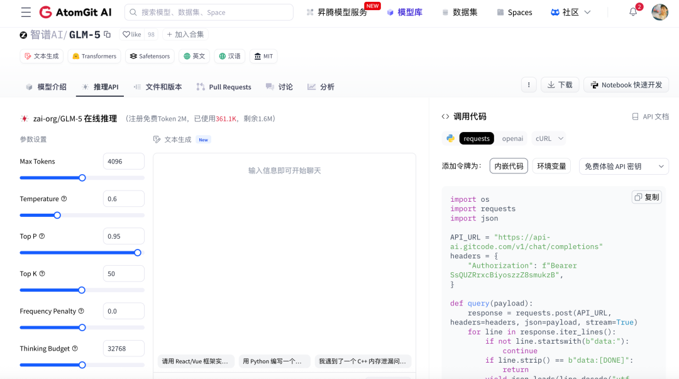679x379 pixels.
Task: Show the Top K help icon
Action: point(42,273)
